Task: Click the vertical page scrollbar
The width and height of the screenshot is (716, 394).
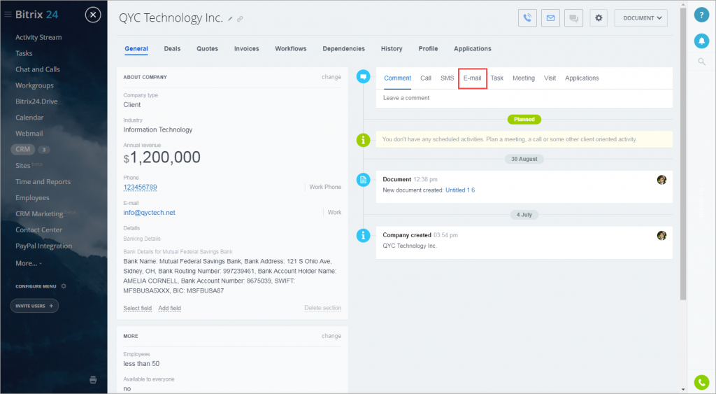Action: tap(683, 154)
